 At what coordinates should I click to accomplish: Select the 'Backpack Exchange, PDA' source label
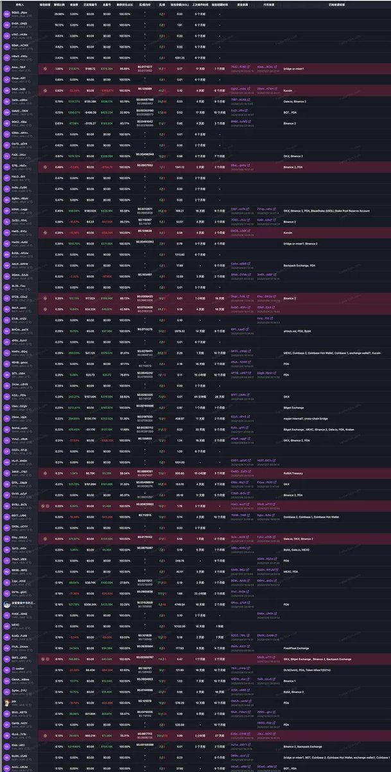[299, 264]
